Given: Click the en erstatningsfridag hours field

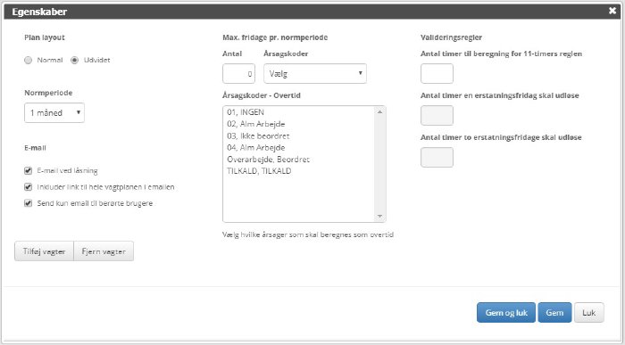Looking at the screenshot, I should [x=437, y=115].
